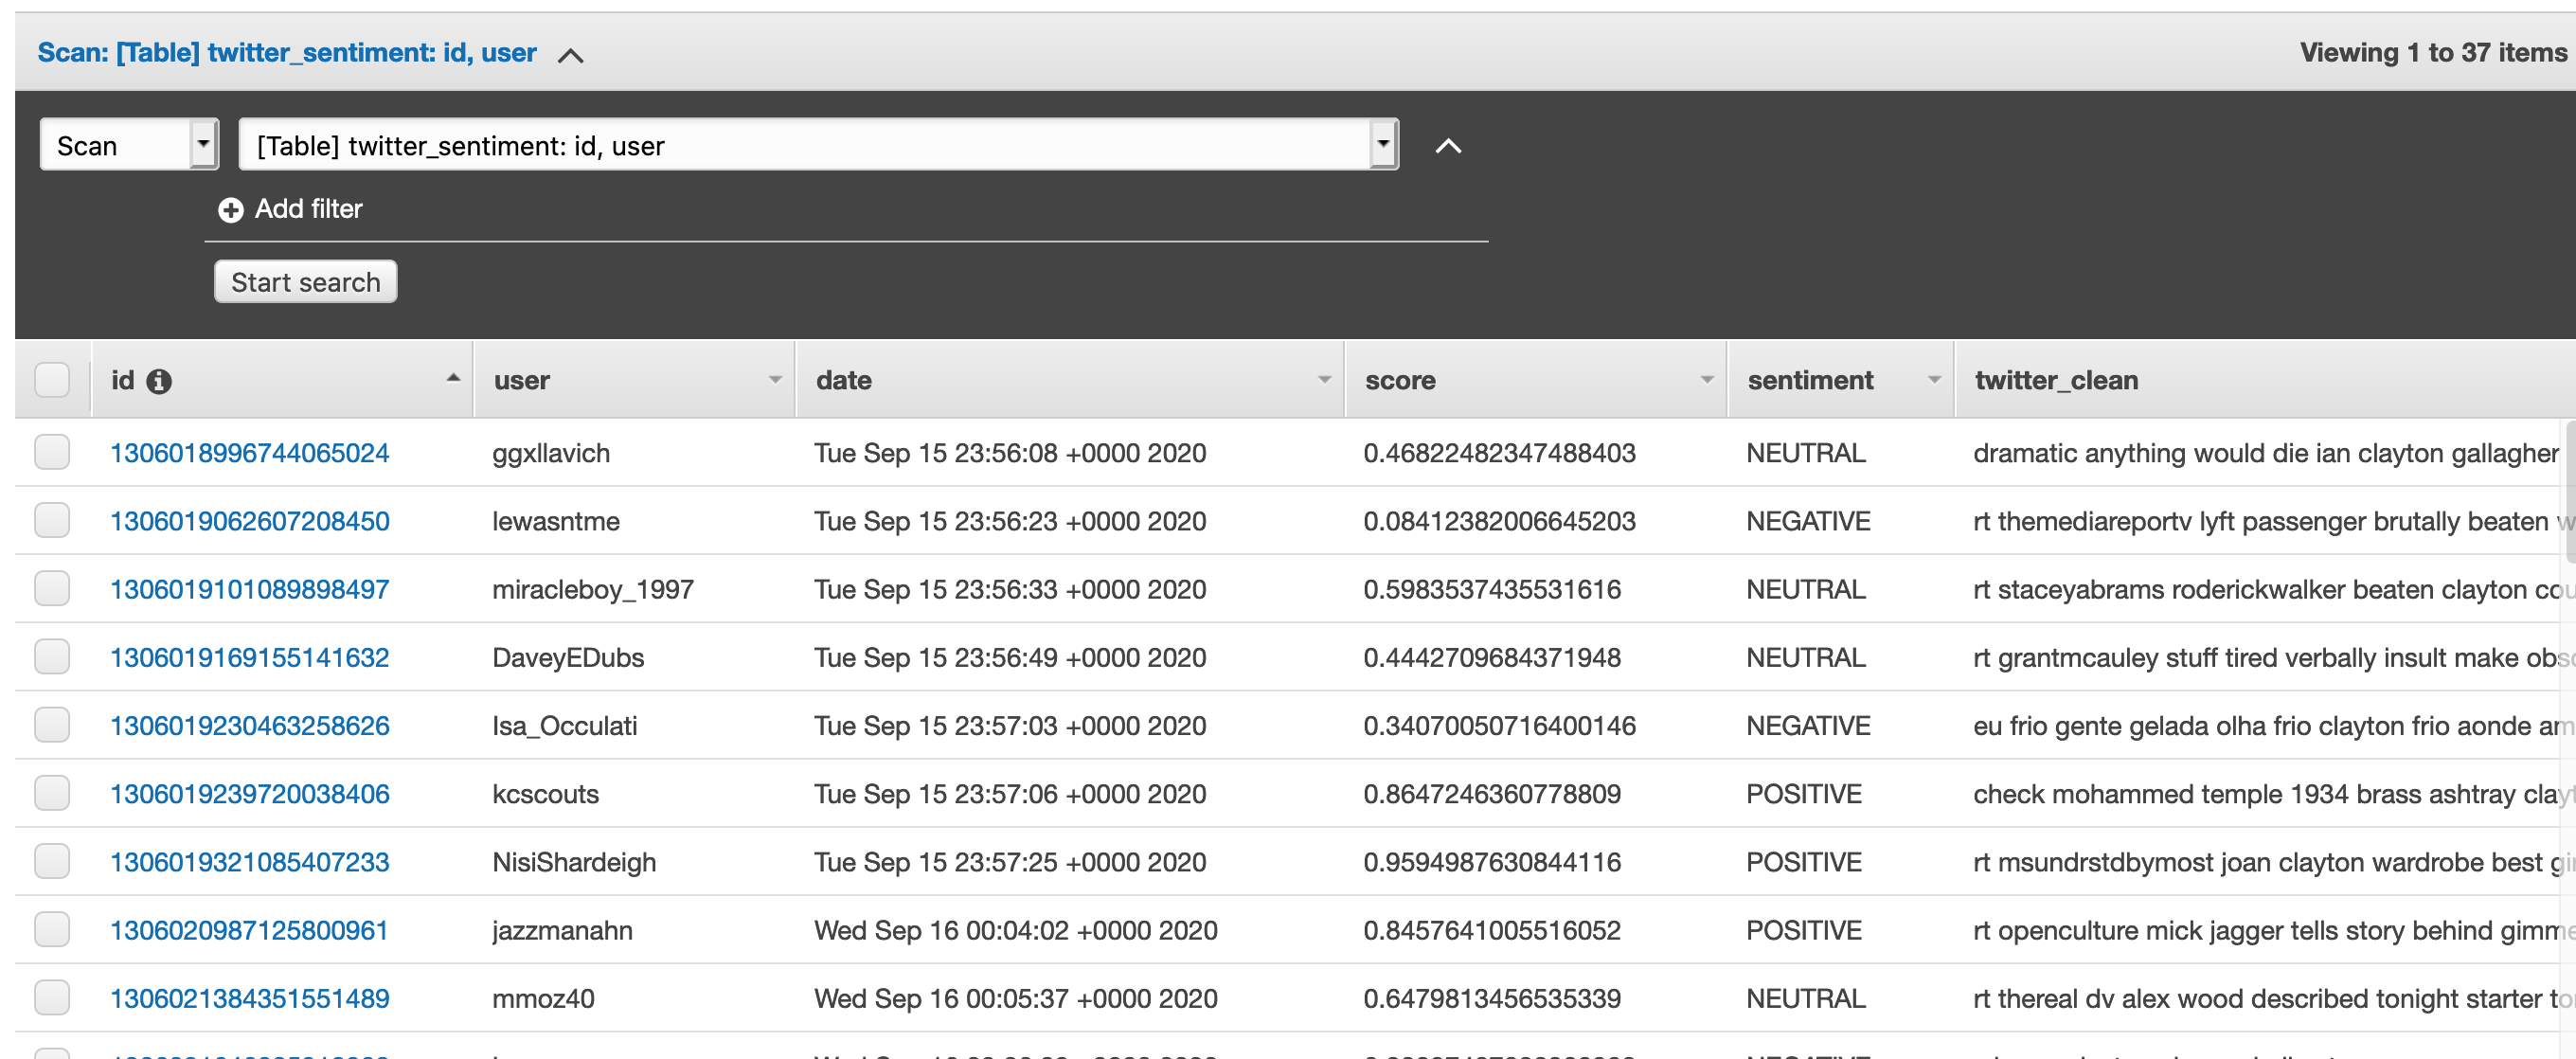Open the sentiment column dropdown arrow
Screen dimensions: 2576x1059
[1933, 380]
